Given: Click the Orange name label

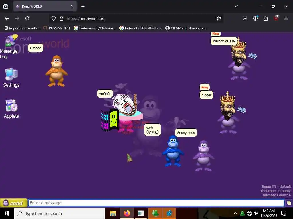Looking at the screenshot, I should (x=35, y=48).
